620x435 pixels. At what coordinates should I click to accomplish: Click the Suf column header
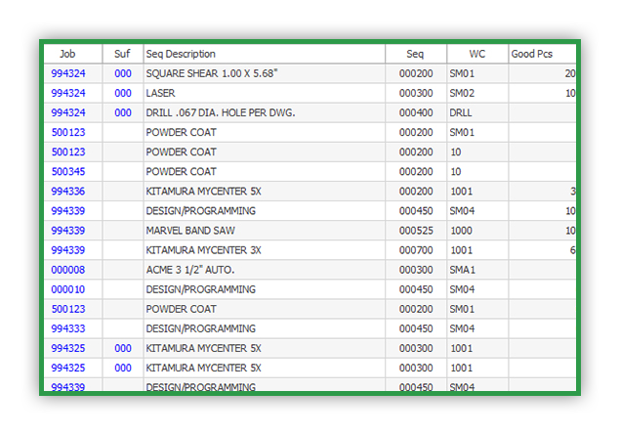(x=123, y=54)
